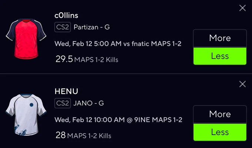Open HENU player name
The width and height of the screenshot is (252, 148).
pos(66,91)
